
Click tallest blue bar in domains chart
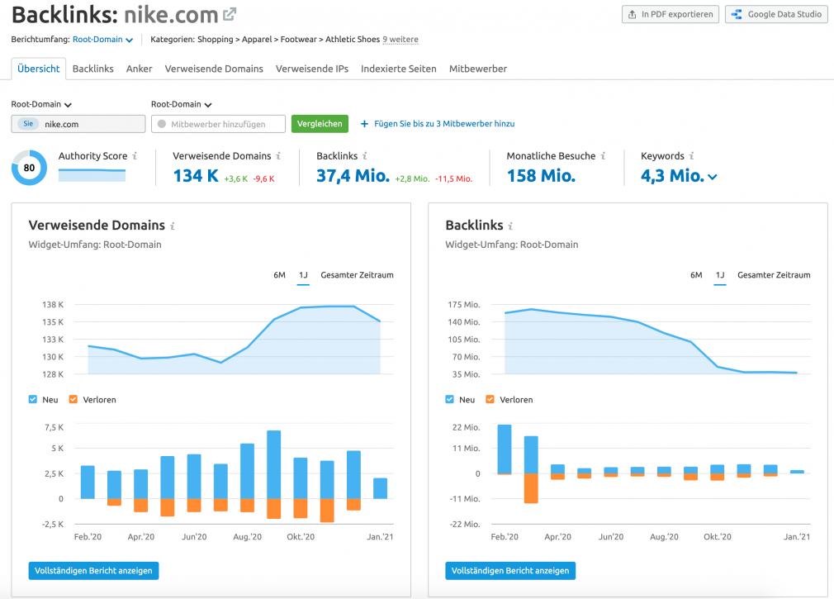pyautogui.click(x=274, y=464)
